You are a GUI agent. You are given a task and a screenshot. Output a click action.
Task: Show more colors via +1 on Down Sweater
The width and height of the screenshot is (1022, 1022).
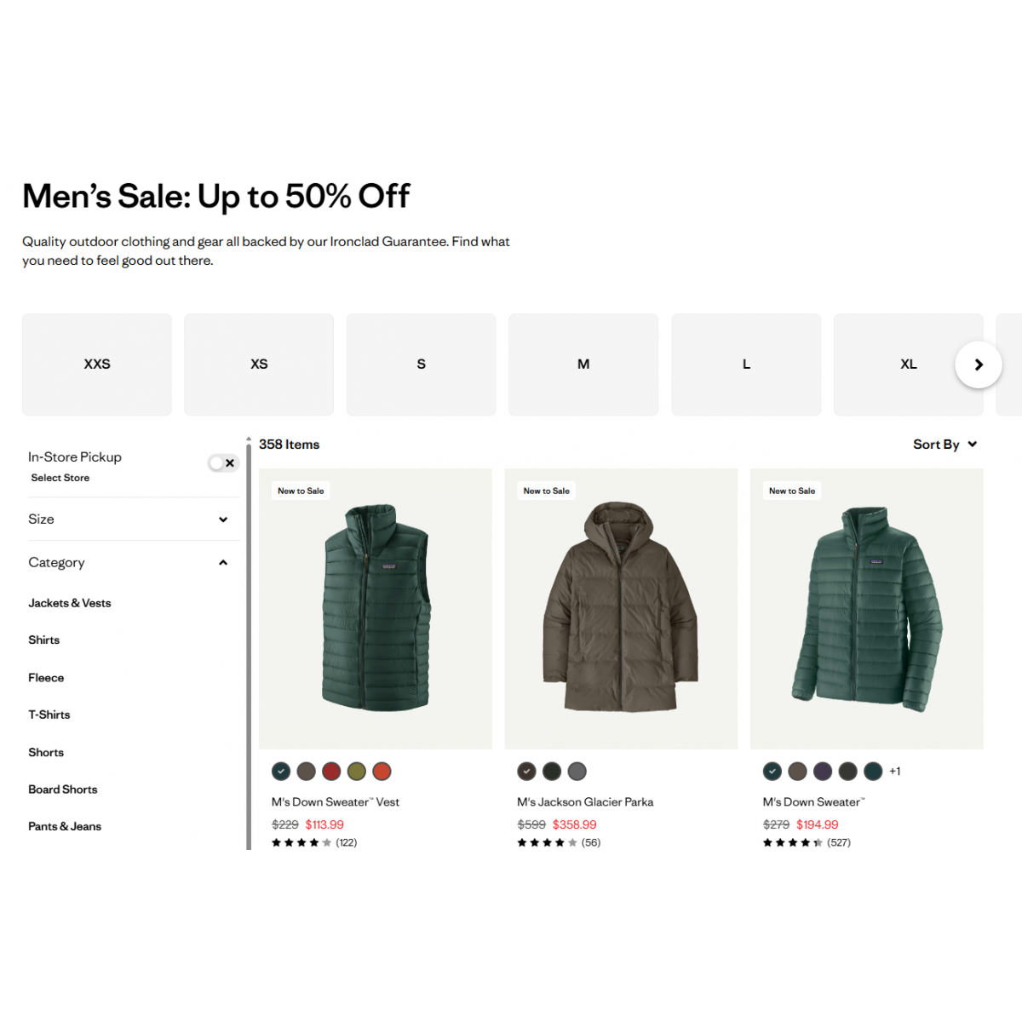894,772
